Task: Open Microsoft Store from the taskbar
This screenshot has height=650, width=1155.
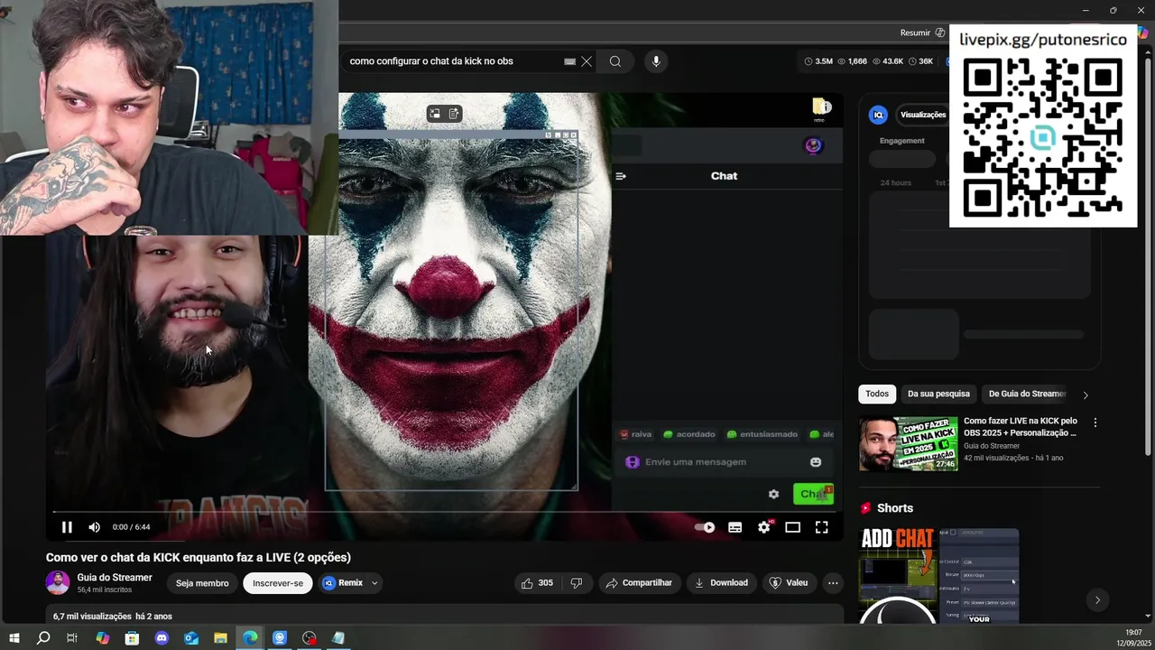Action: coord(132,638)
